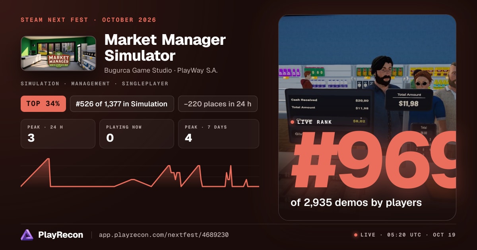Click the PlayRecon brand name
The width and height of the screenshot is (477, 250).
[60, 235]
